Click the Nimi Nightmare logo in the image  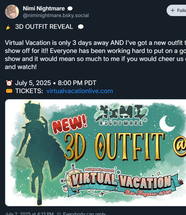coord(121,114)
